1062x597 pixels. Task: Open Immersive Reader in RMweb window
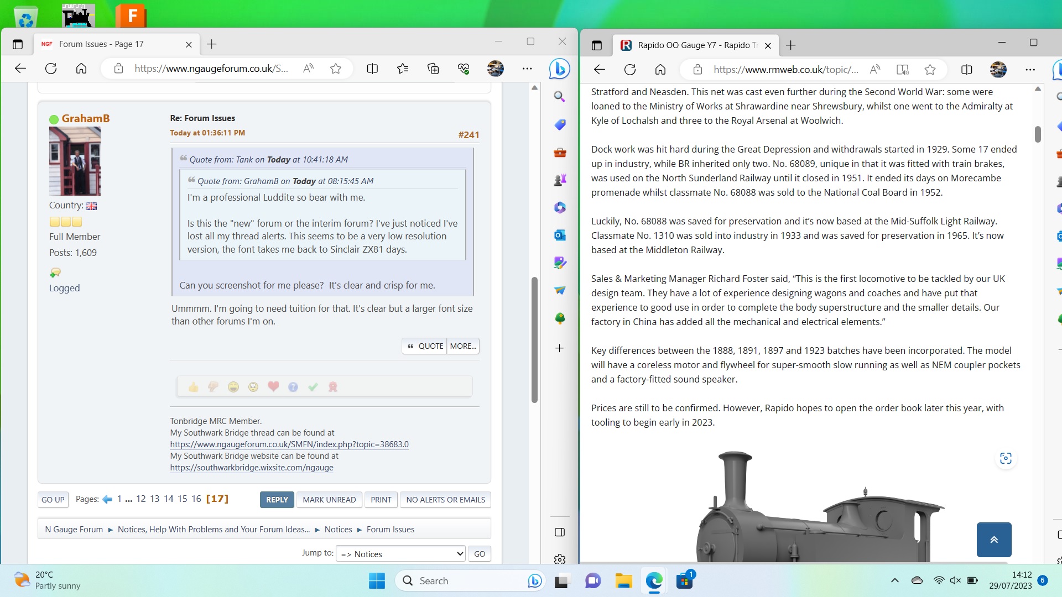coord(903,70)
